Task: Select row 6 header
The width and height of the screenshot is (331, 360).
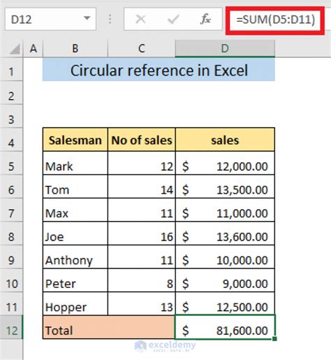Action: click(11, 187)
